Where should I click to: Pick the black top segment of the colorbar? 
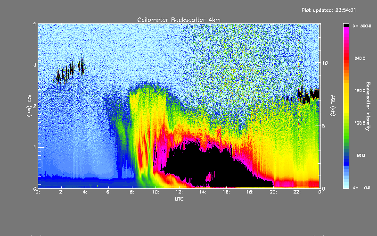pyautogui.click(x=346, y=25)
